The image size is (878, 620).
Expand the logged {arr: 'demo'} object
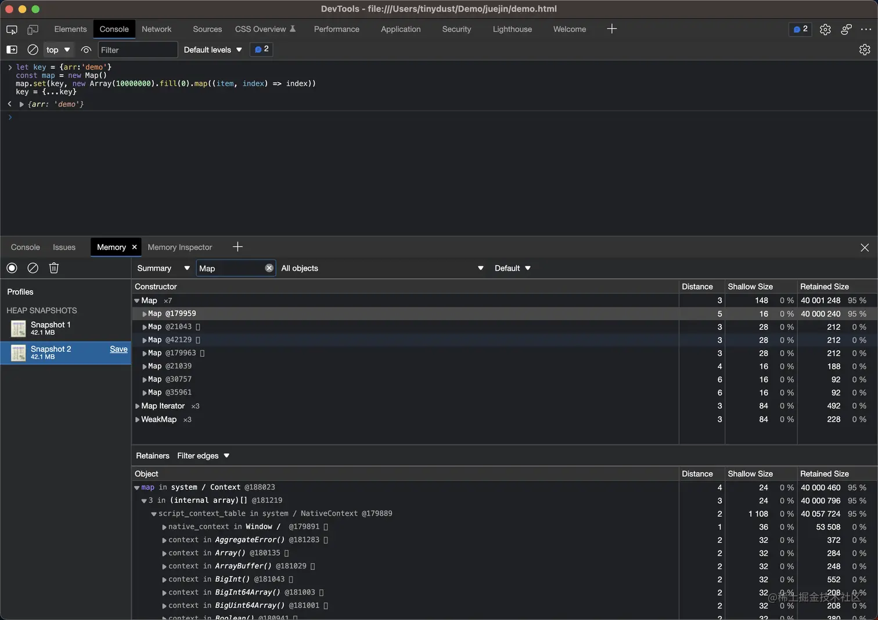tap(21, 104)
